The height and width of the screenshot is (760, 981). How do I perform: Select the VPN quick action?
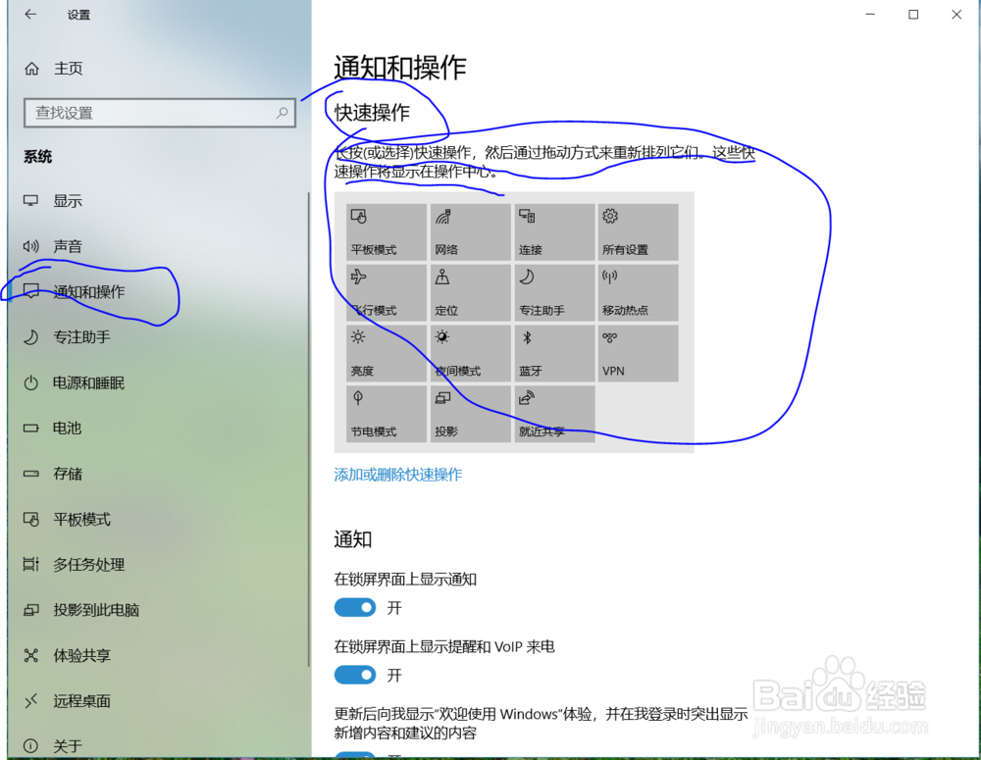coord(639,353)
